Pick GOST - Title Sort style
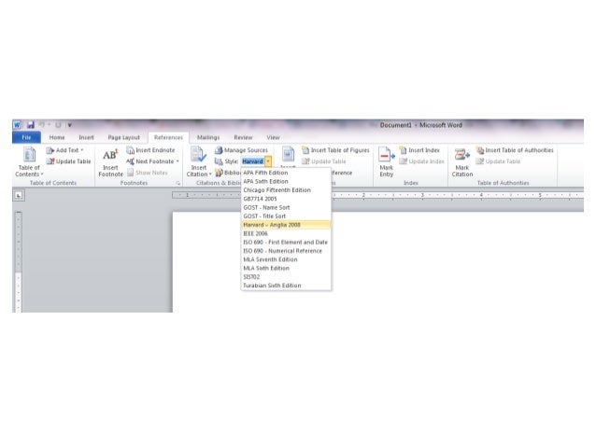The height and width of the screenshot is (447, 596). (x=286, y=217)
